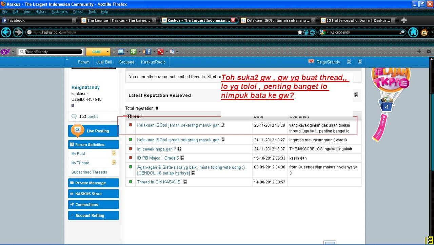Viewport: 434px width, 245px height.
Task: Click the search magnifier in Google box
Action: tap(402, 32)
